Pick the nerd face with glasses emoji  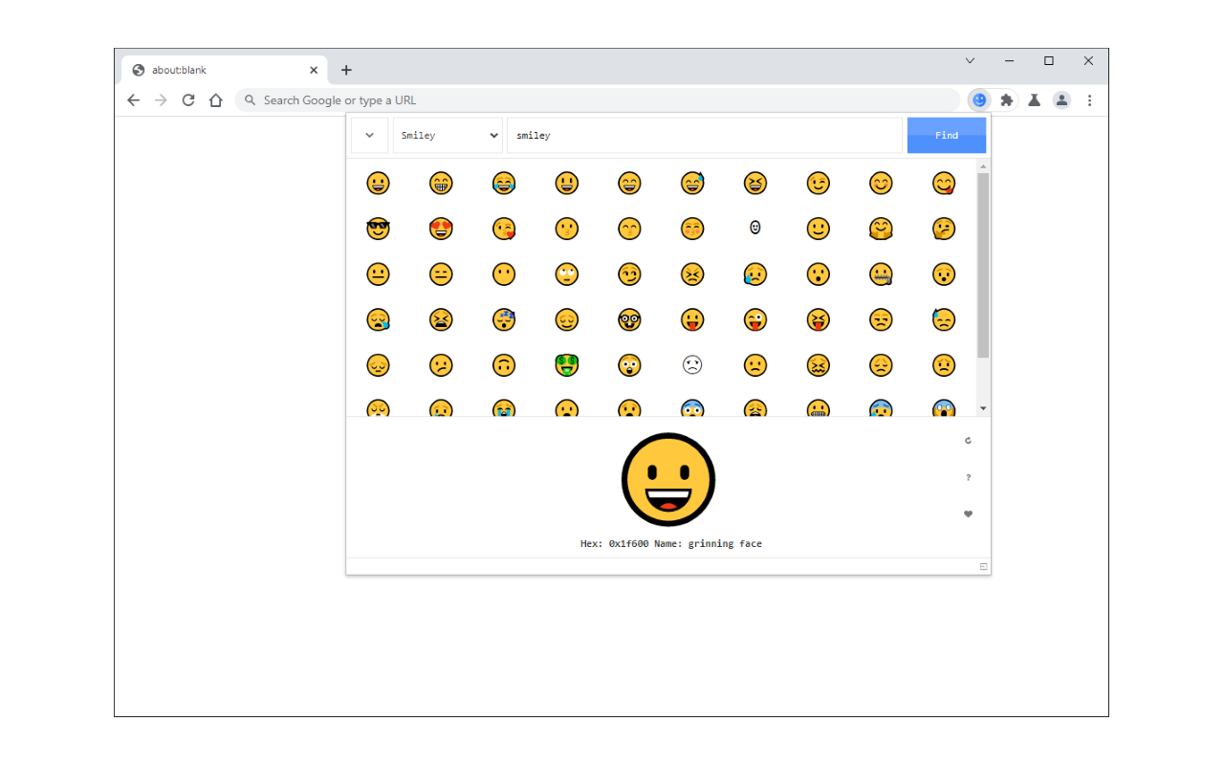point(629,319)
